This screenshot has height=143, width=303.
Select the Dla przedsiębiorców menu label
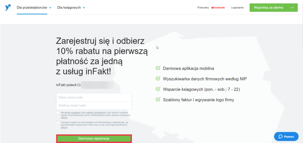(32, 8)
